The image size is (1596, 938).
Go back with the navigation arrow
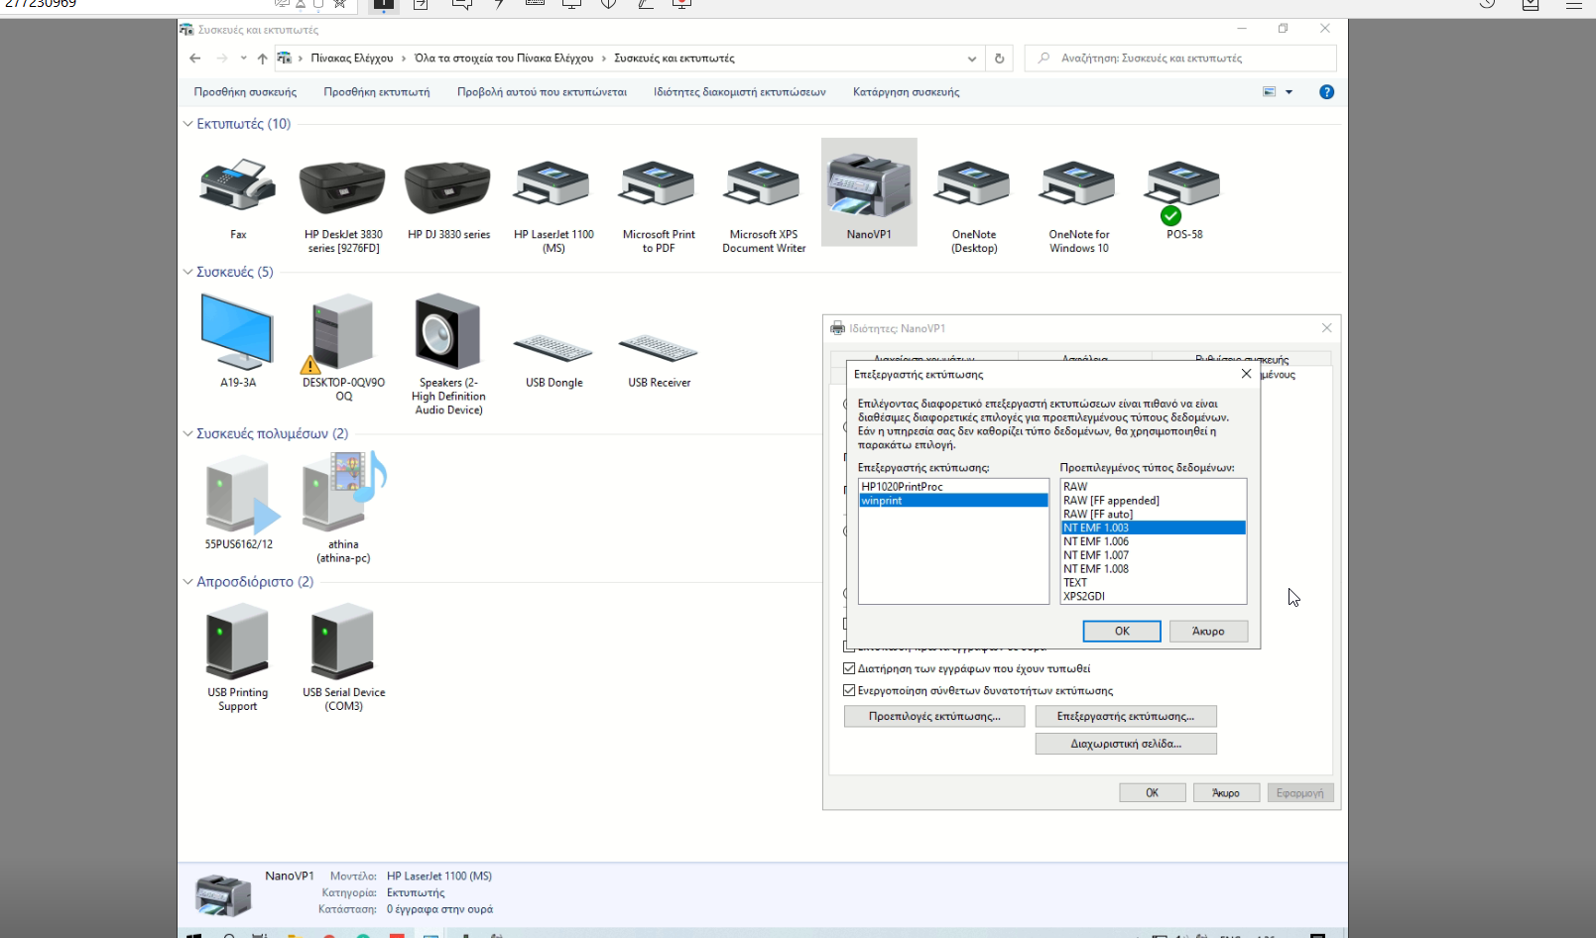[x=195, y=59]
